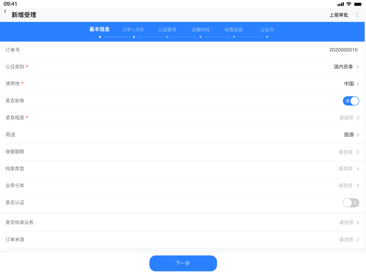The height and width of the screenshot is (274, 366).
Task: Click the step dot under 证据材料
Action: pos(200,37)
